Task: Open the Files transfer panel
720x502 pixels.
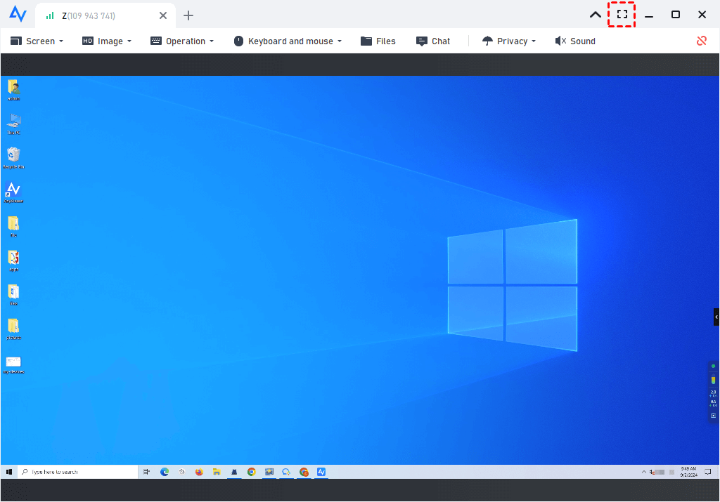Action: click(378, 41)
